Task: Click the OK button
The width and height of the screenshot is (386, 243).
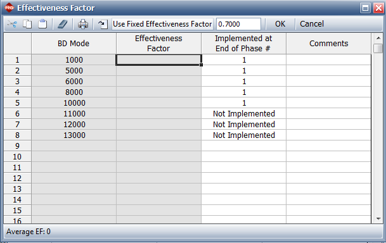Action: pyautogui.click(x=280, y=24)
